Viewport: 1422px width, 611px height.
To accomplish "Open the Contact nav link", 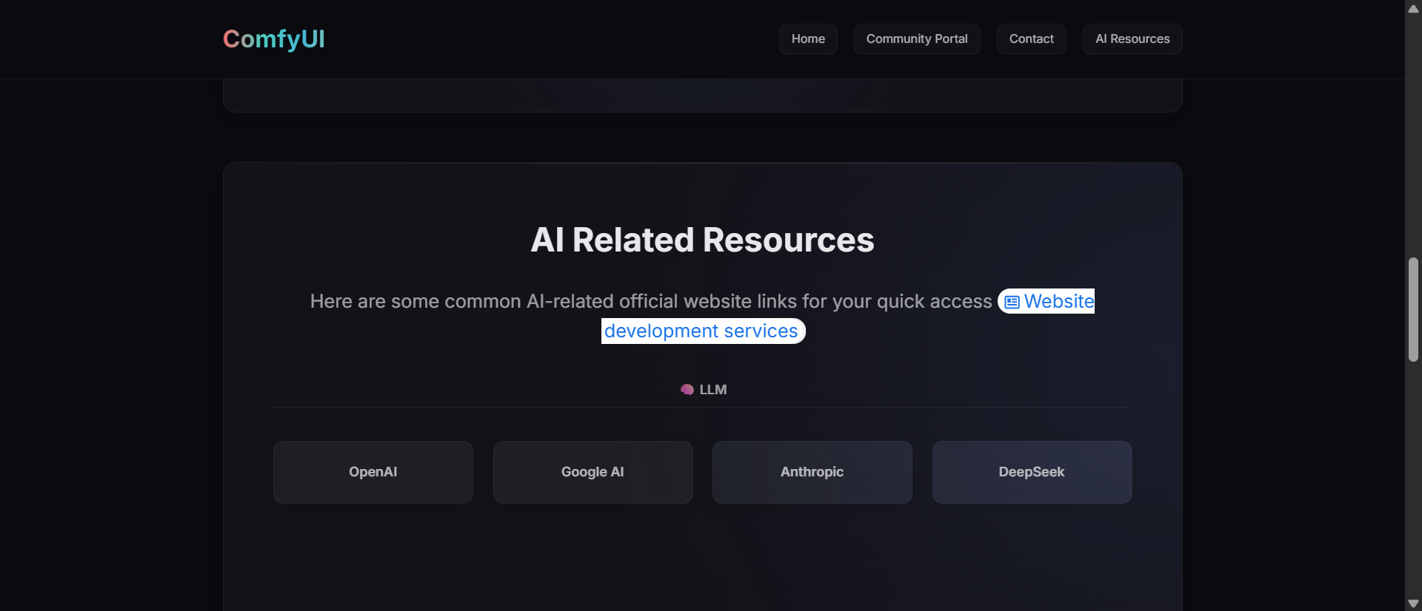I will [x=1031, y=39].
